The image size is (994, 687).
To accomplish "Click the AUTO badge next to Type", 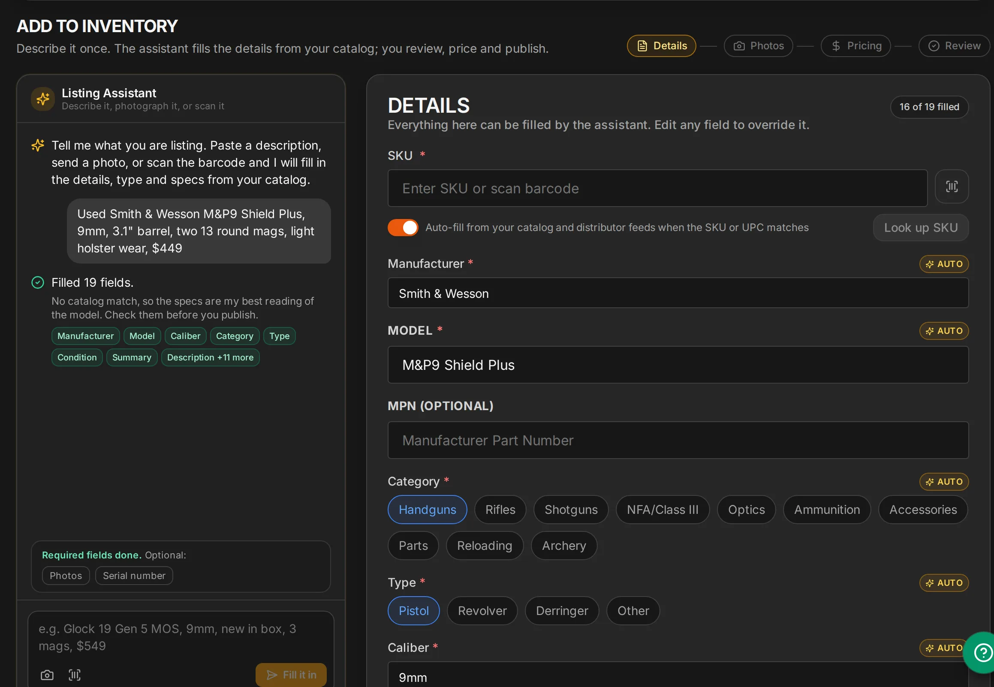I will click(x=943, y=582).
